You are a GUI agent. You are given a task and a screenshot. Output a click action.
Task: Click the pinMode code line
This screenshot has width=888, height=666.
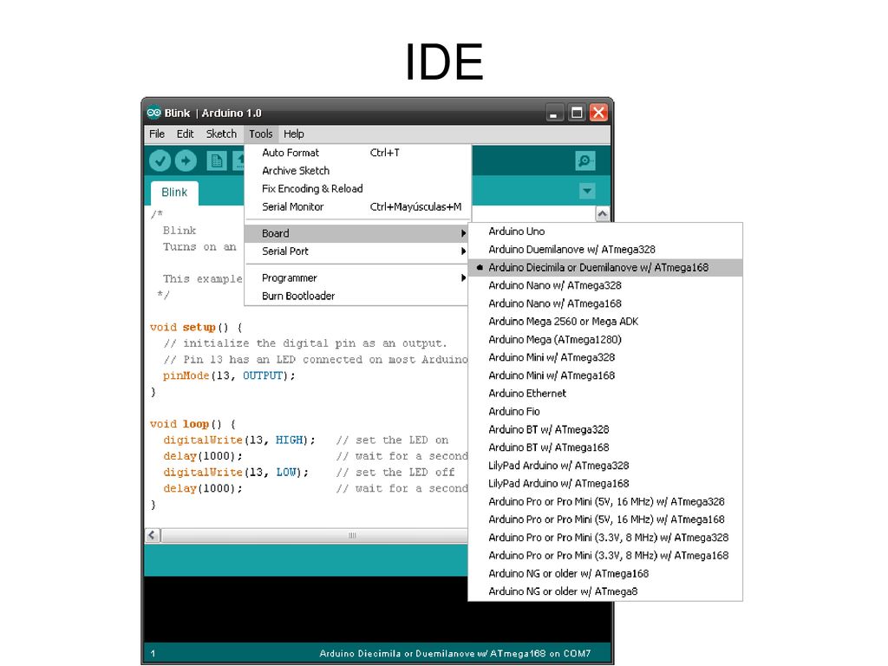tap(229, 375)
